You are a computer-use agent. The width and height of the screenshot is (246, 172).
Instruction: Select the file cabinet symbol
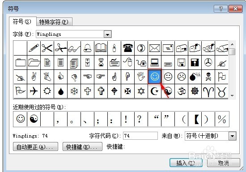[87, 62]
